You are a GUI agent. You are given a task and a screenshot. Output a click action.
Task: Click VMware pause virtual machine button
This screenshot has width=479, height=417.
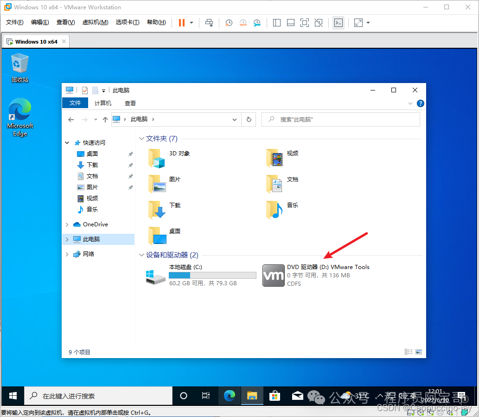tap(182, 23)
